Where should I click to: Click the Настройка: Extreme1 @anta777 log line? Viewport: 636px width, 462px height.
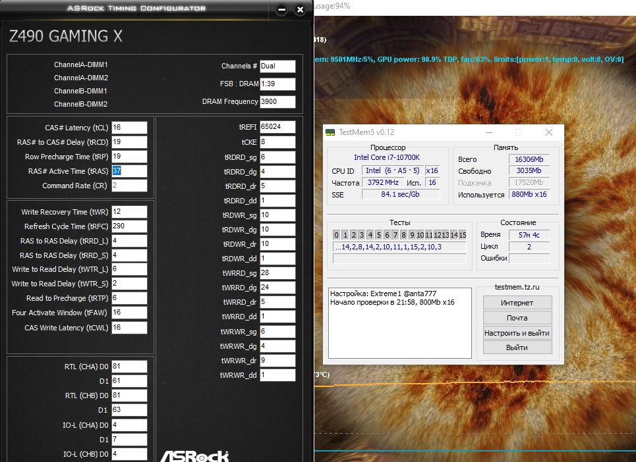point(384,294)
